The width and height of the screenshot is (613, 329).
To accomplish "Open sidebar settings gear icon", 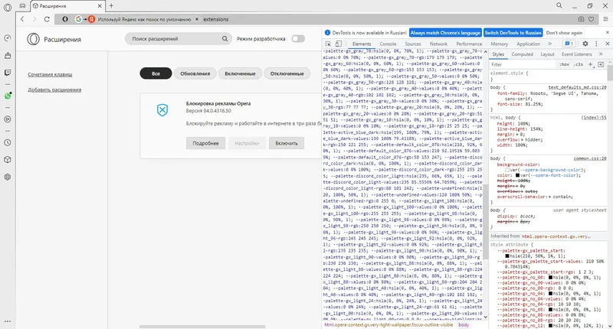I will pos(8,177).
